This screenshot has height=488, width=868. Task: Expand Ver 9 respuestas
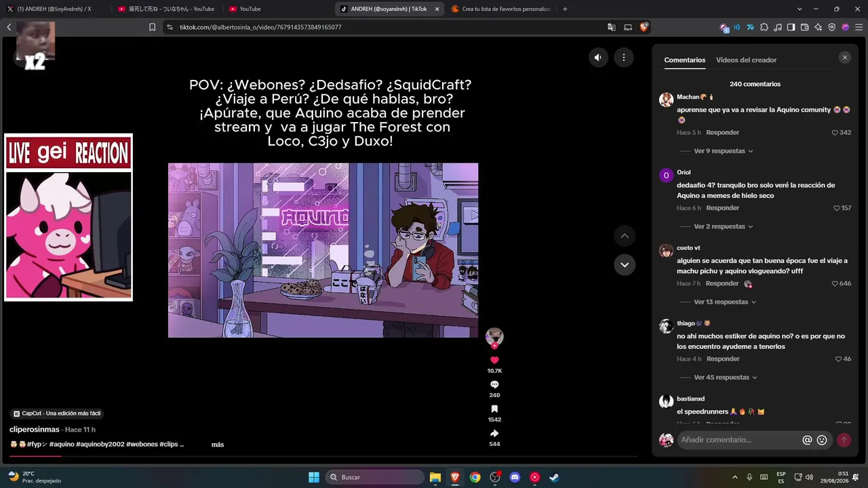tap(724, 151)
